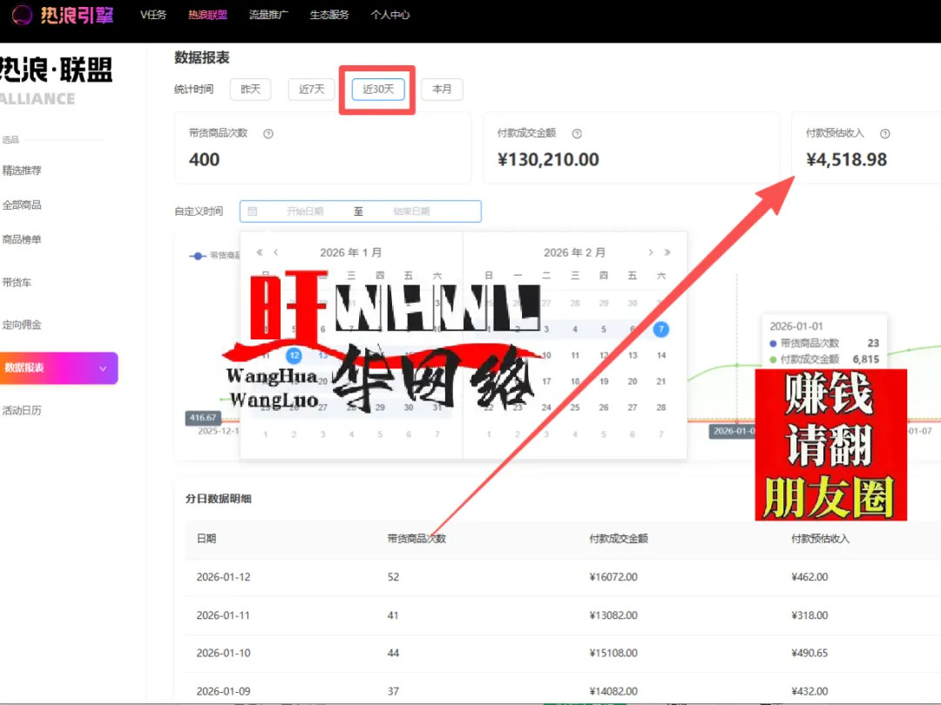Open 全部商品 in the sidebar
Viewport: 941px width, 705px height.
(x=22, y=205)
